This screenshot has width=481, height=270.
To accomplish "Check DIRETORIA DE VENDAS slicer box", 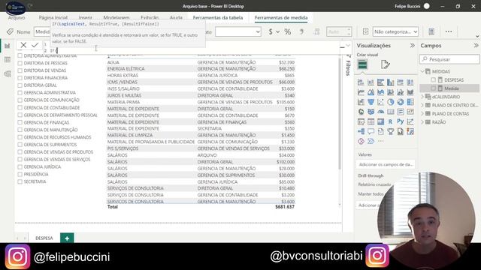I will (x=20, y=70).
